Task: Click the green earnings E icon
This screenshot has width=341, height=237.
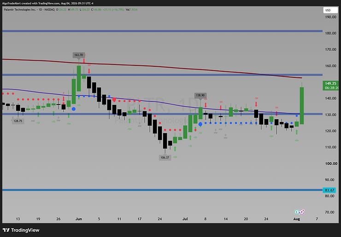Action: 297,212
